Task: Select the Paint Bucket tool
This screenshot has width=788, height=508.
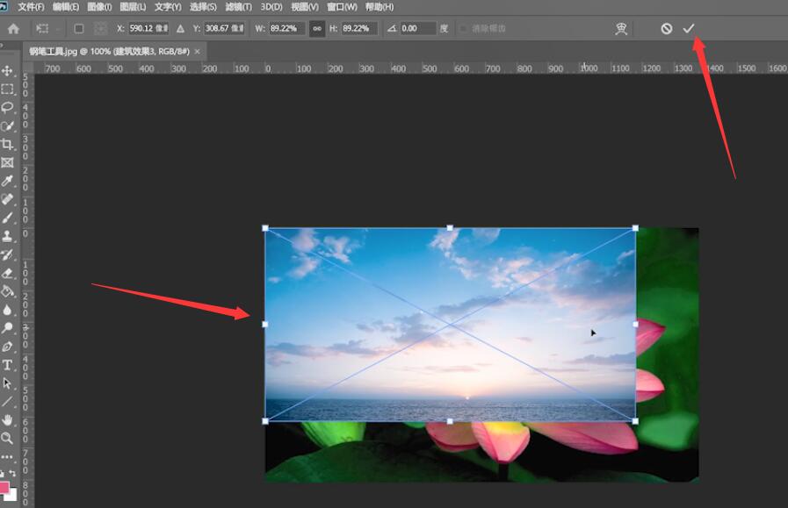Action: click(7, 291)
